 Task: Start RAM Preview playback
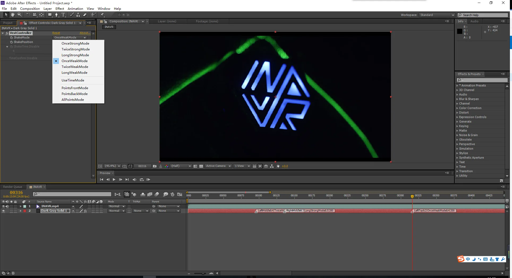click(148, 180)
